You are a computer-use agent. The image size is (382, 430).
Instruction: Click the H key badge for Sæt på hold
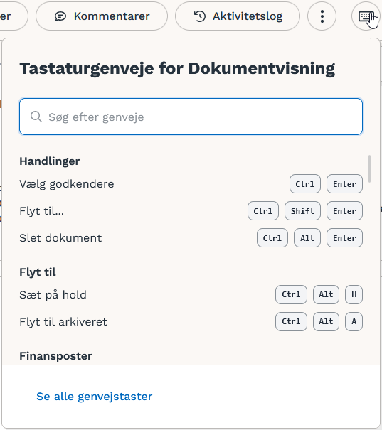[x=354, y=294]
